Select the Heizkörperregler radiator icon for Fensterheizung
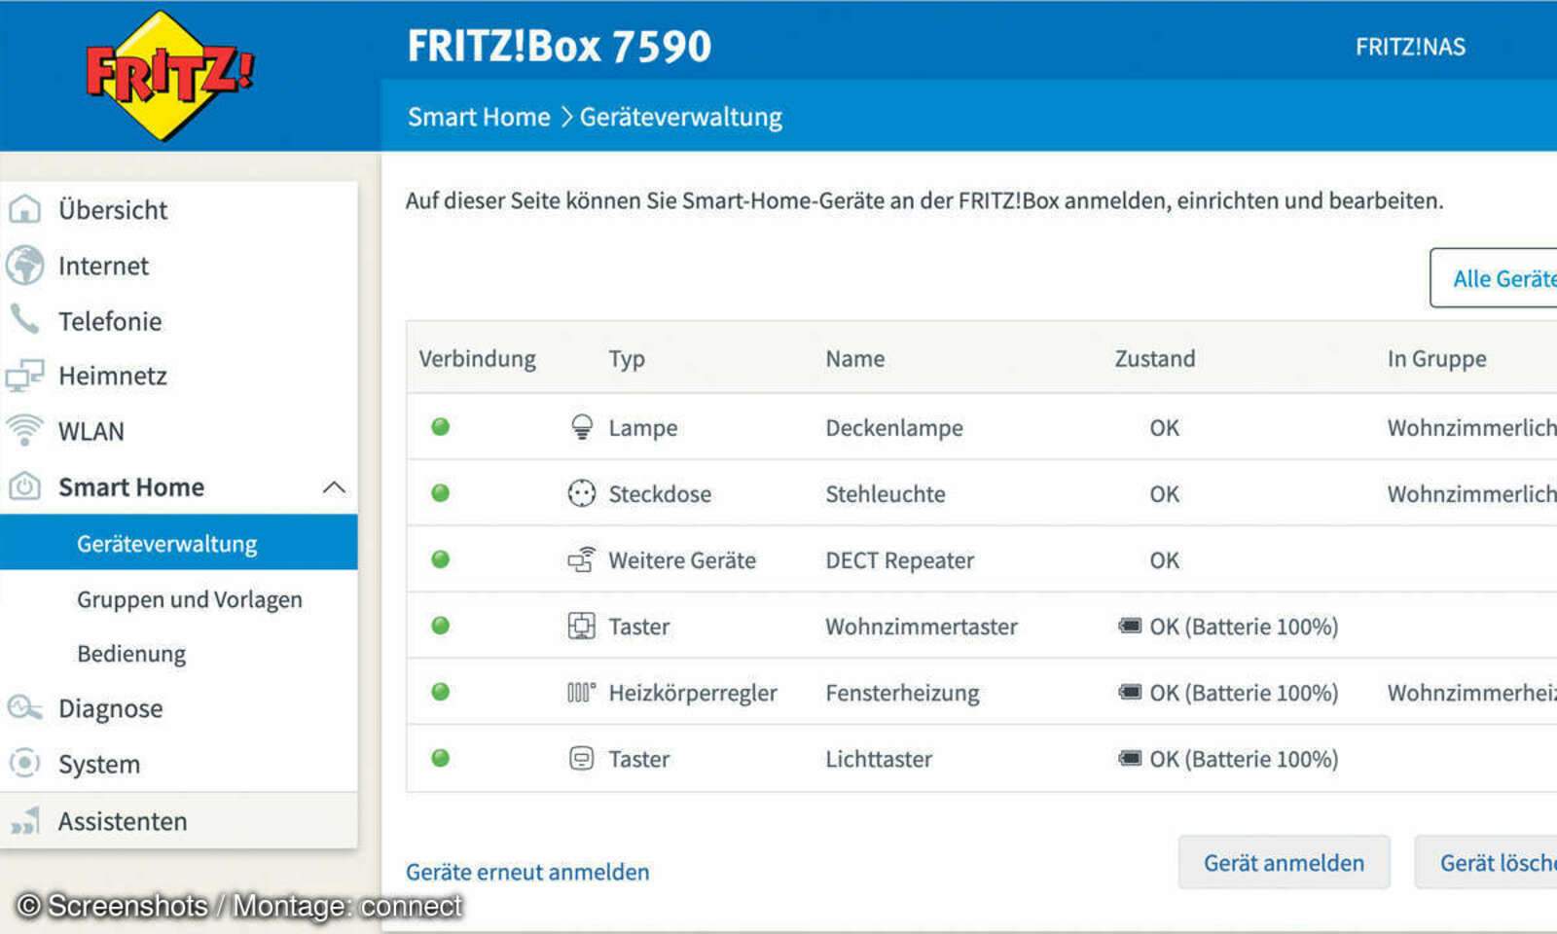This screenshot has height=934, width=1557. 580,692
